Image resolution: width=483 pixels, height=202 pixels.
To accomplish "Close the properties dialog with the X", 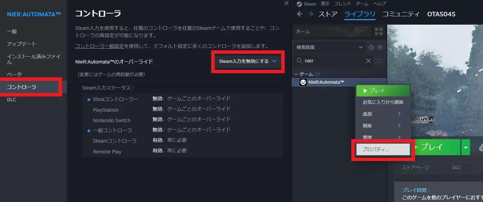I will tap(286, 3).
